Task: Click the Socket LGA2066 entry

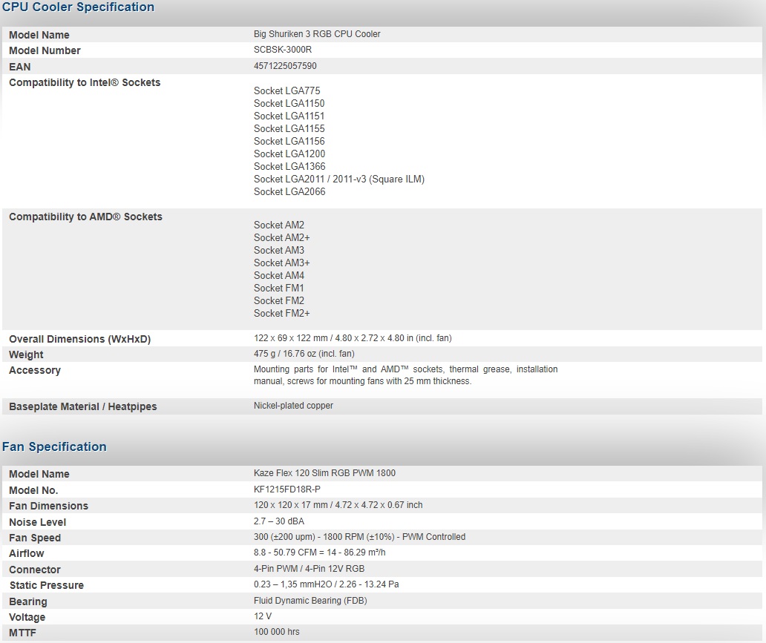Action: (x=287, y=191)
